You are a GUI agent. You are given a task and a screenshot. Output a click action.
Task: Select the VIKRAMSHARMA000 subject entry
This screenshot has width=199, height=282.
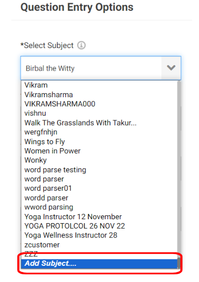click(x=99, y=104)
